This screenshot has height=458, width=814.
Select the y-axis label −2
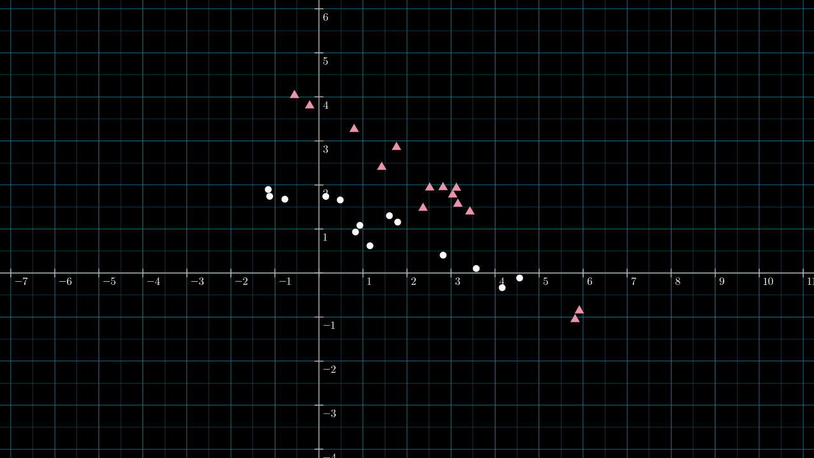point(329,370)
